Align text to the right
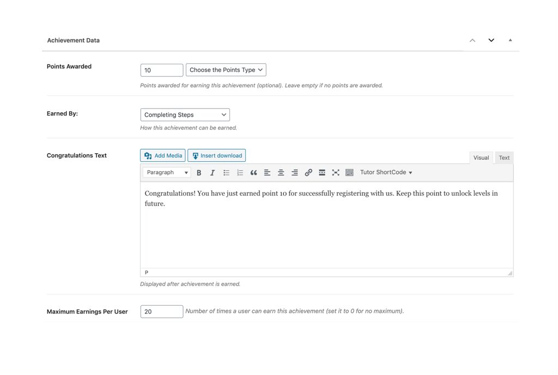The width and height of the screenshot is (558, 375). pos(294,172)
